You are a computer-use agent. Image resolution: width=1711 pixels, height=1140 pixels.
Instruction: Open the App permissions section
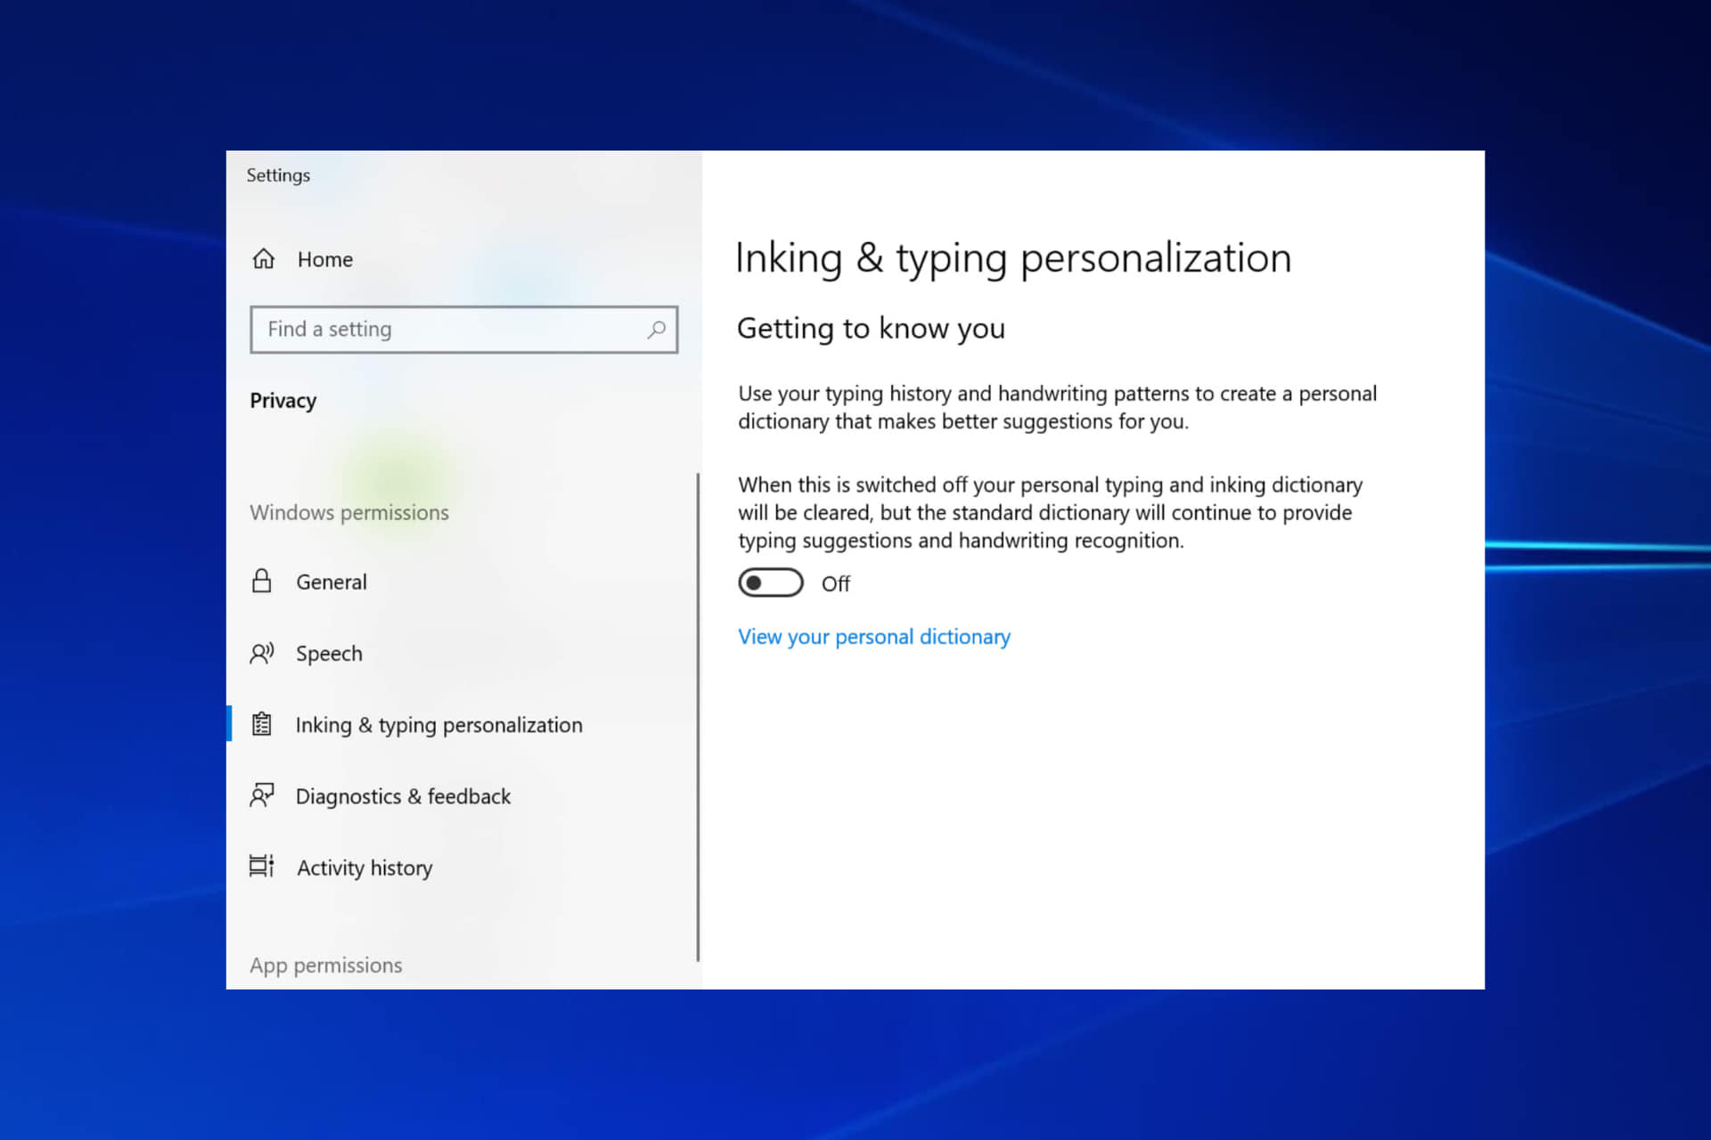[x=326, y=965]
